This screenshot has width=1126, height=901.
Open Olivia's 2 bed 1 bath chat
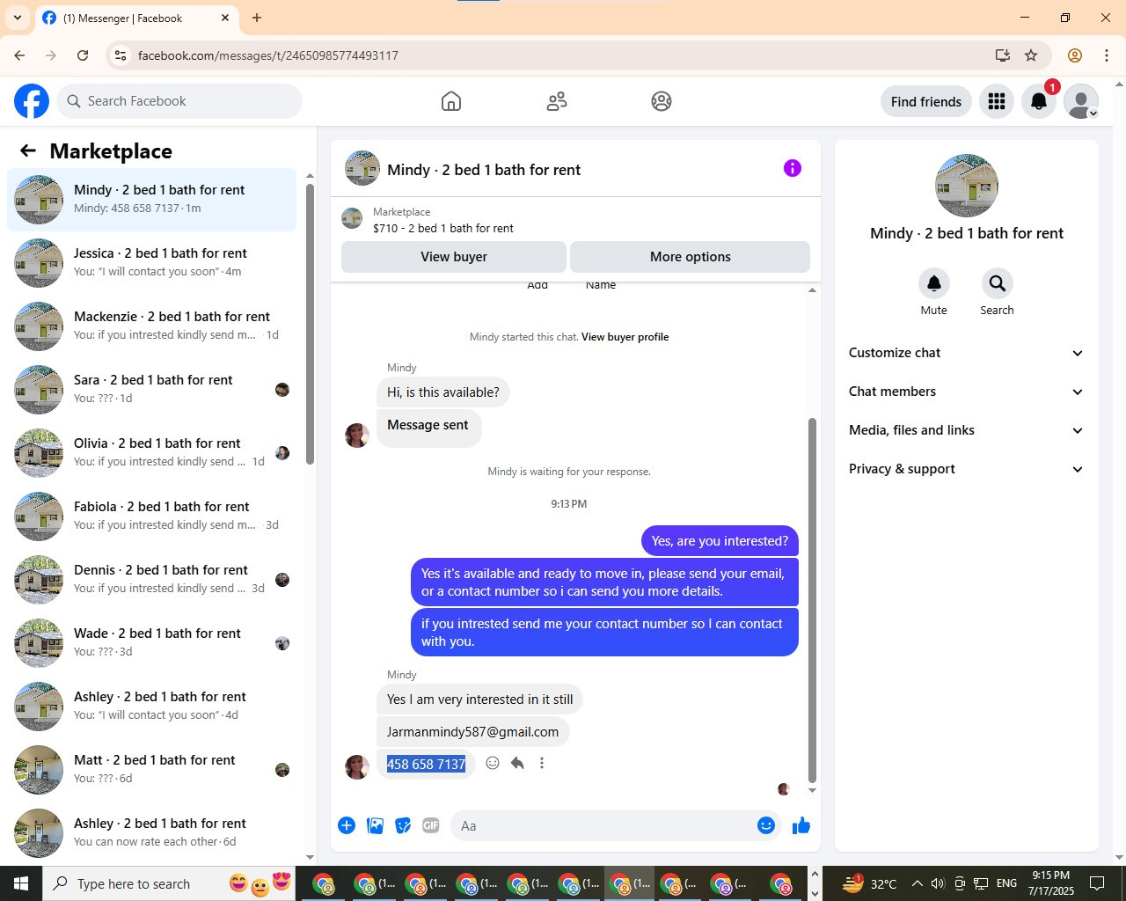[x=152, y=453]
